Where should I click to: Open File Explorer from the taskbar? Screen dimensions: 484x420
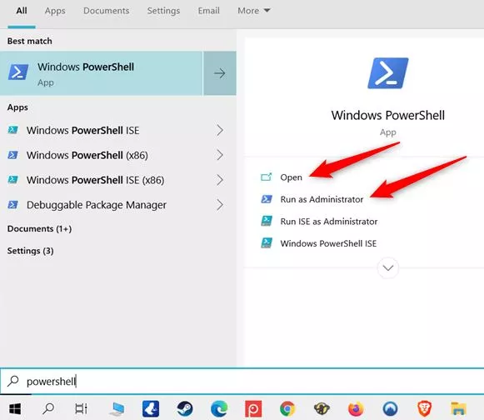click(458, 409)
